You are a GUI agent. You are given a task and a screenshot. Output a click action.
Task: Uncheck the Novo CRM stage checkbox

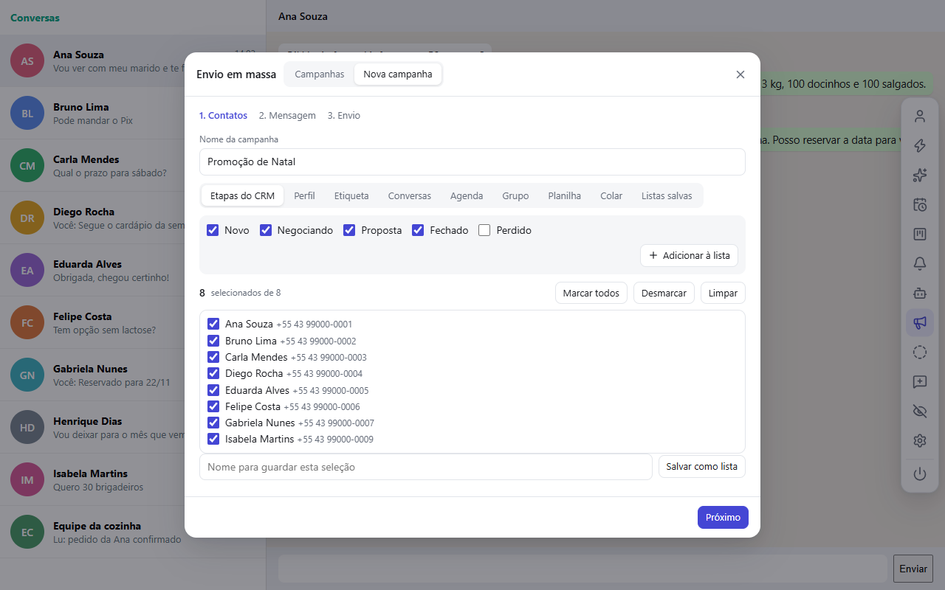pos(213,230)
